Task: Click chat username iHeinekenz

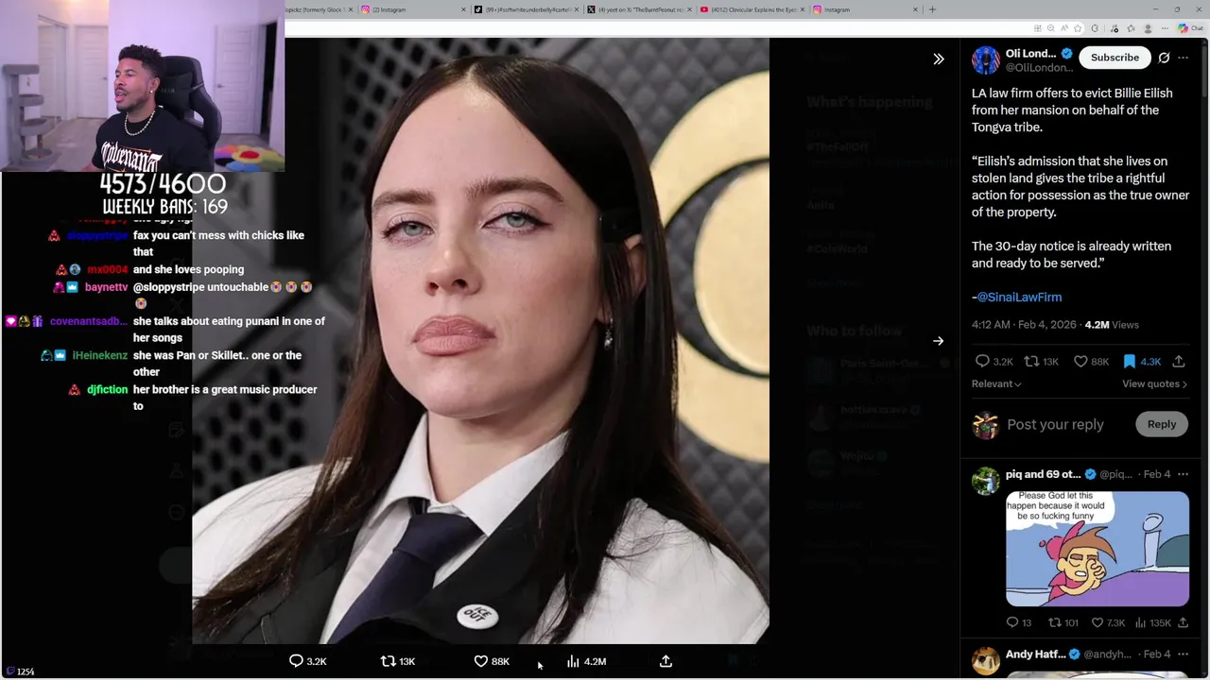Action: 99,355
